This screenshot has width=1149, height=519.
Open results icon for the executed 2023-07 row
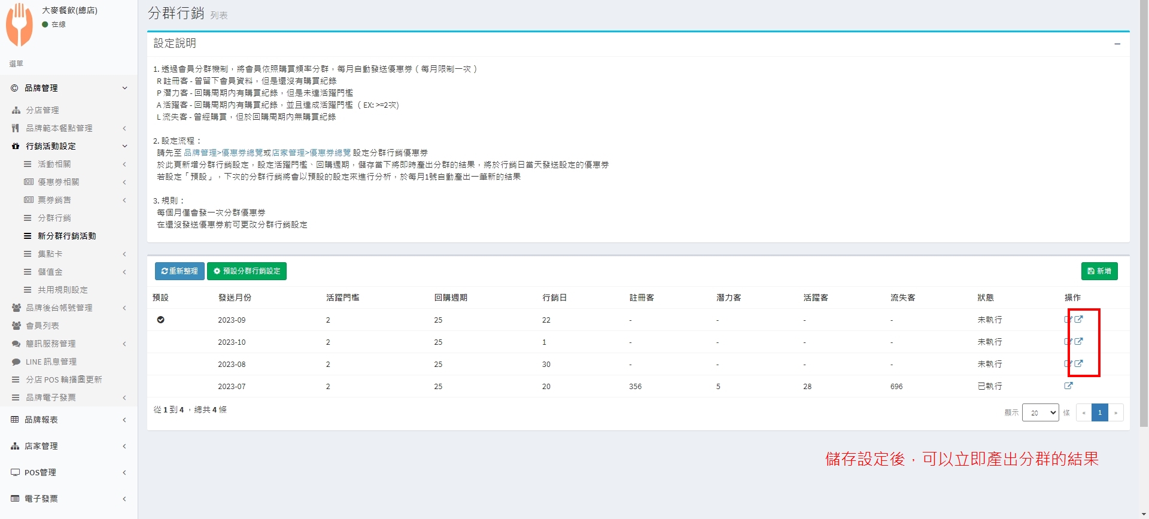1068,386
